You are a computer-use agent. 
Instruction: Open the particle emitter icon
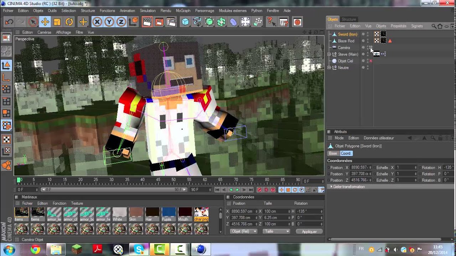pos(258,22)
